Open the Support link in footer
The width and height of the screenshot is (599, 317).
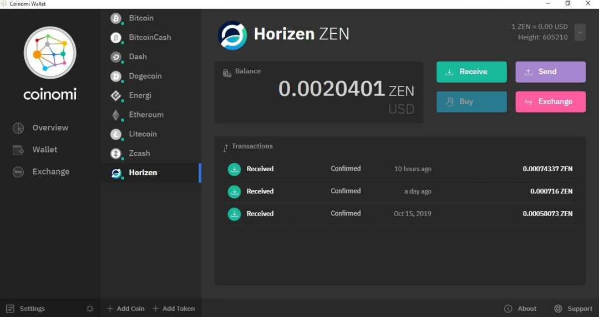pos(573,309)
